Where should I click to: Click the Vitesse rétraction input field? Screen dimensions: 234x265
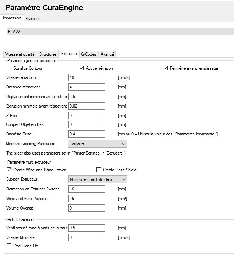pos(87,77)
